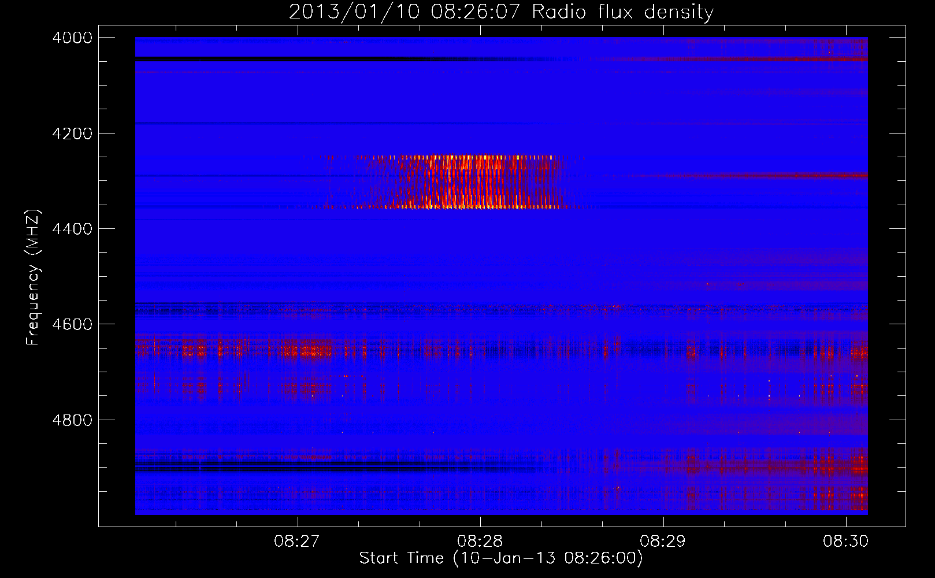Click the 08:30 time axis label
The image size is (935, 578).
[x=846, y=542]
